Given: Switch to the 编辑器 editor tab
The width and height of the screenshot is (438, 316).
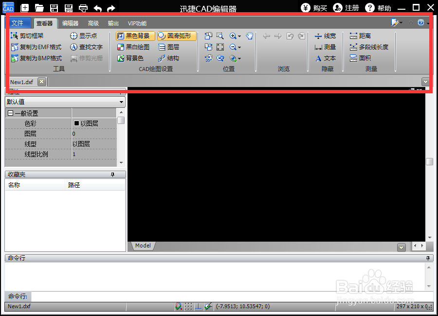Looking at the screenshot, I should click(71, 23).
